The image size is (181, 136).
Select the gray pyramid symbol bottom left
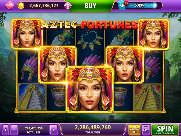[x=32, y=97]
